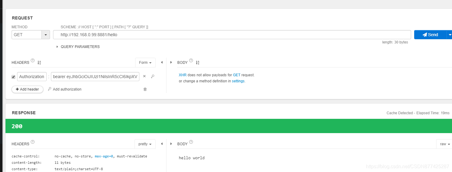
Task: Collapse response body panel right arrow
Action: pos(171,144)
